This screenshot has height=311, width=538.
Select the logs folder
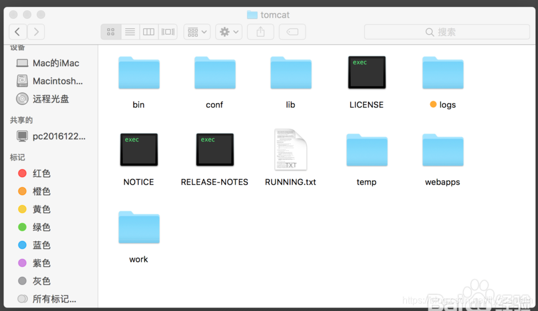(443, 73)
